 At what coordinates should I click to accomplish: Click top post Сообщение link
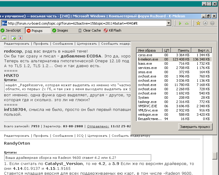pyautogui.click(x=63, y=44)
